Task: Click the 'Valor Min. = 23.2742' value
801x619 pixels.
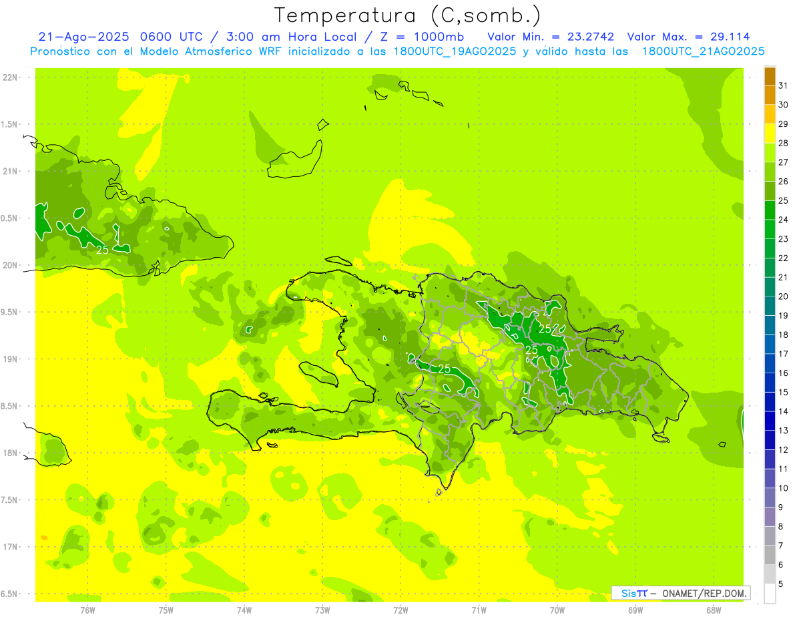Action: [x=551, y=37]
